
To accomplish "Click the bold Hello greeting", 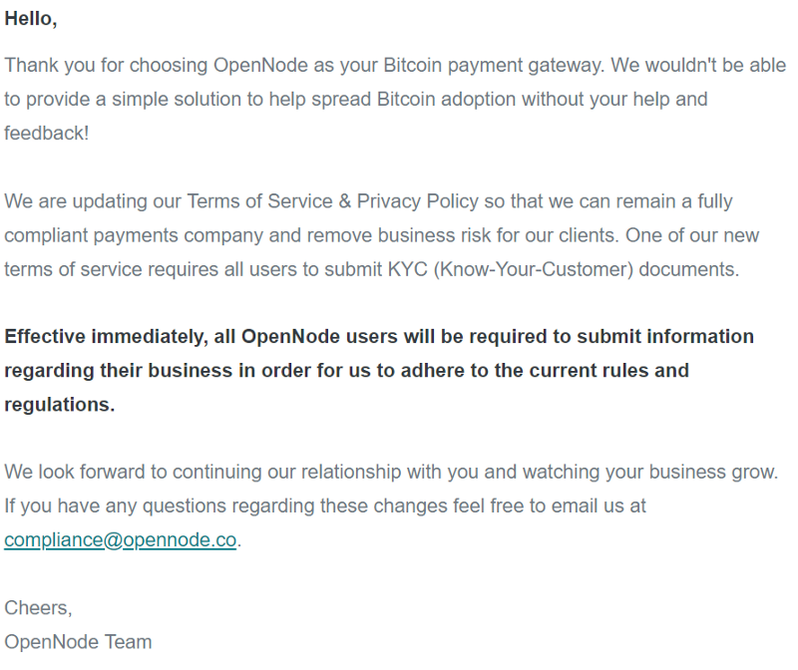I will [31, 19].
